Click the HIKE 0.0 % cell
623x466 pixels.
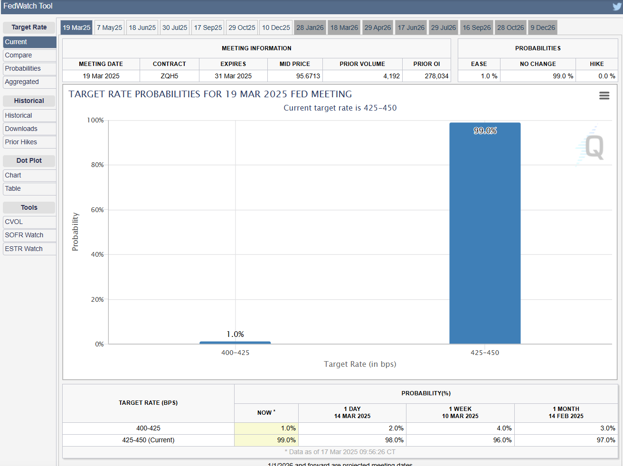click(x=597, y=76)
